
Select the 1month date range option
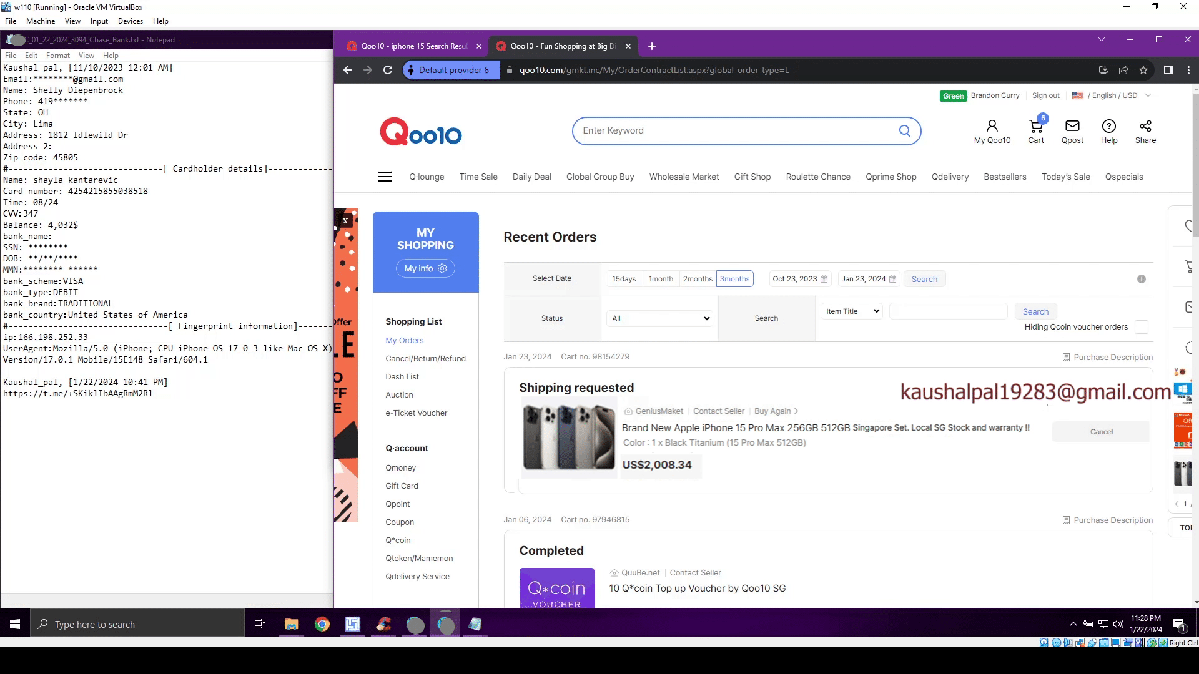[661, 279]
